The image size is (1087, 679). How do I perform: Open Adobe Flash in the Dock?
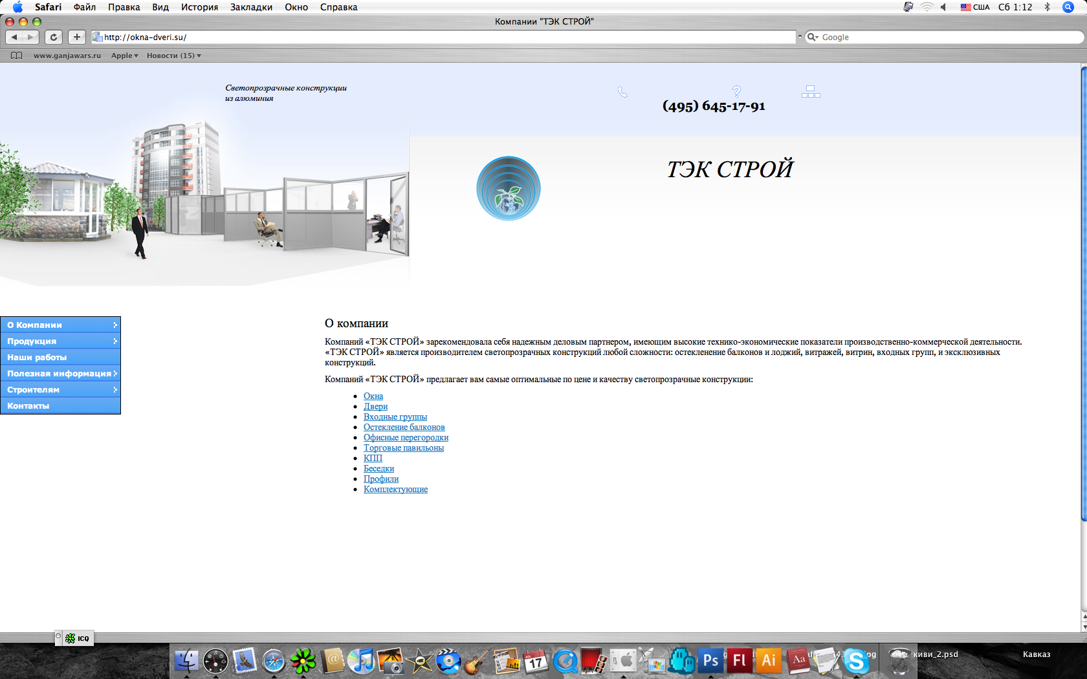tap(740, 661)
